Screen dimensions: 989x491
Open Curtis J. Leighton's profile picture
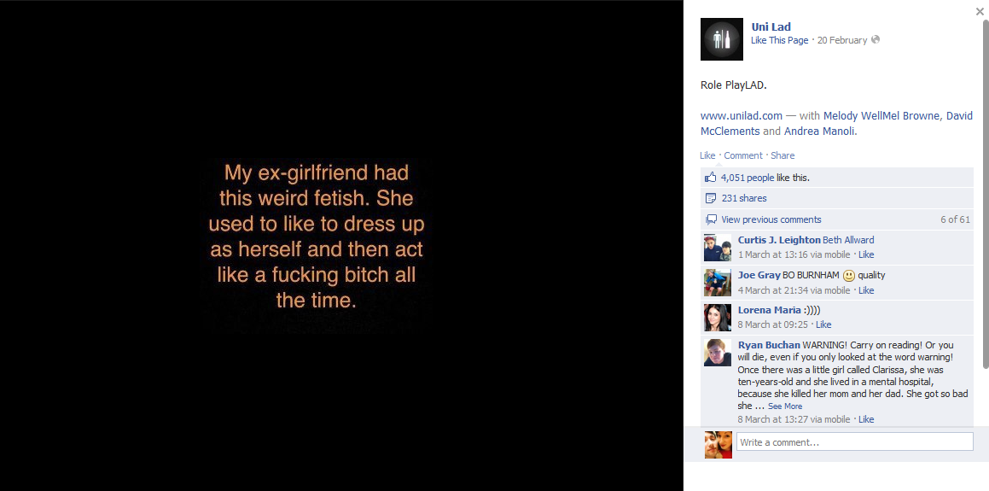pyautogui.click(x=717, y=248)
